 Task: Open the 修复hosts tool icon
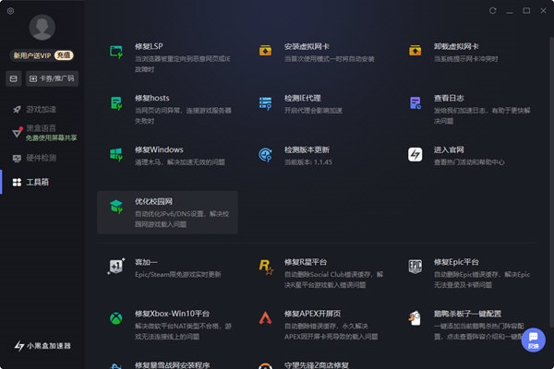tap(116, 102)
